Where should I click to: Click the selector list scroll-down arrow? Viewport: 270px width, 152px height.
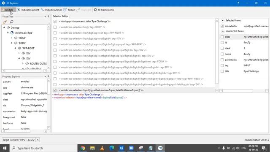(217, 90)
